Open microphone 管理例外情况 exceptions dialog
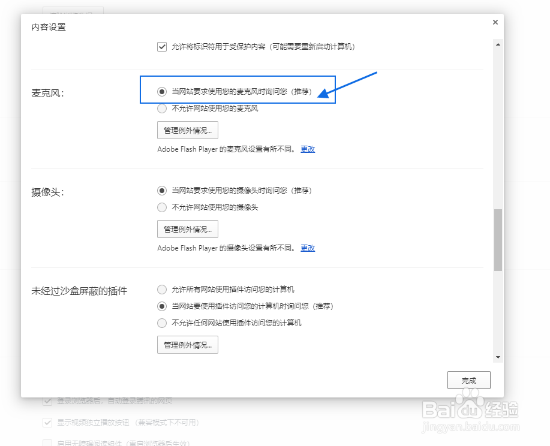The width and height of the screenshot is (550, 446). [187, 130]
